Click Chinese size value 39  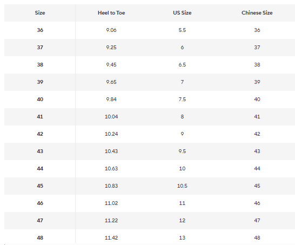(257, 82)
